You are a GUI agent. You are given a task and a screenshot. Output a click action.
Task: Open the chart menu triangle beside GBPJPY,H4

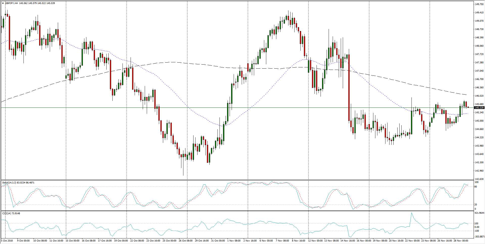3,3
